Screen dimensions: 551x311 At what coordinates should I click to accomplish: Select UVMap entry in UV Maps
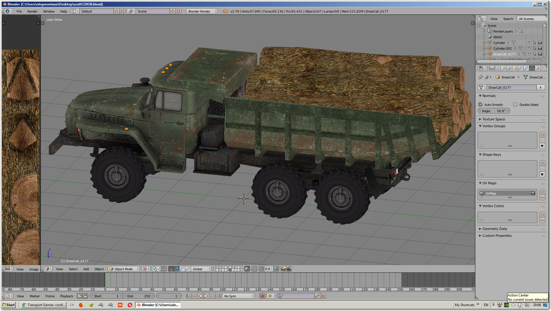[x=507, y=193]
